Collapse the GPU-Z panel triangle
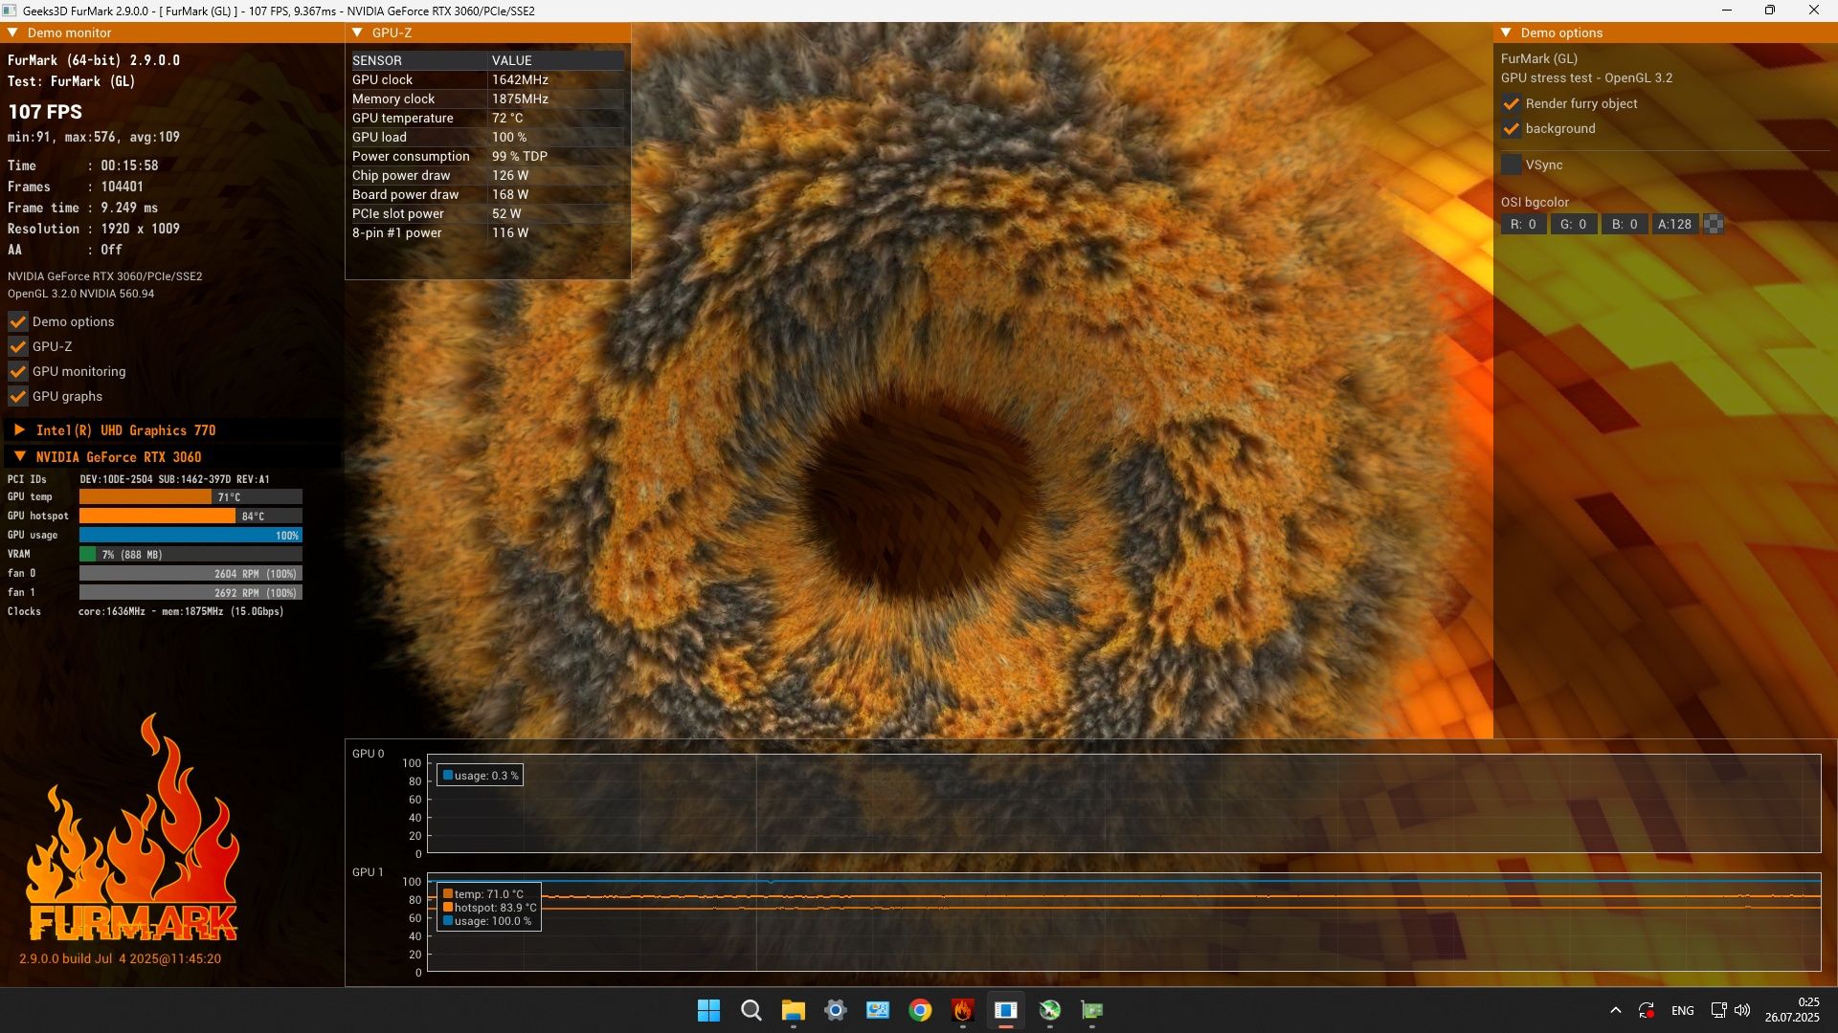Image resolution: width=1838 pixels, height=1033 pixels. click(358, 33)
